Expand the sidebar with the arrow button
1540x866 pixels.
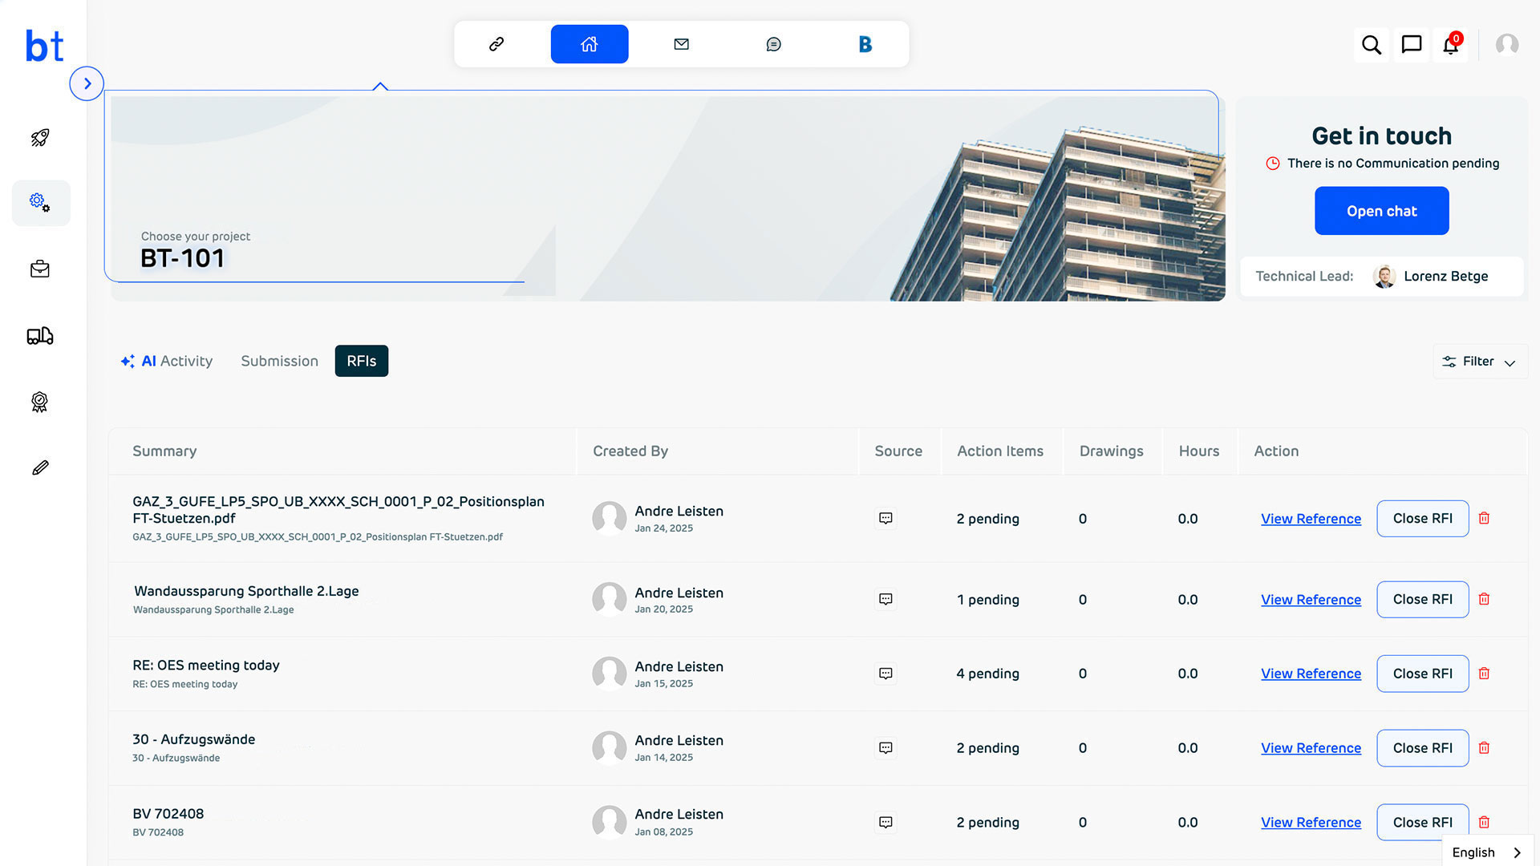point(87,83)
